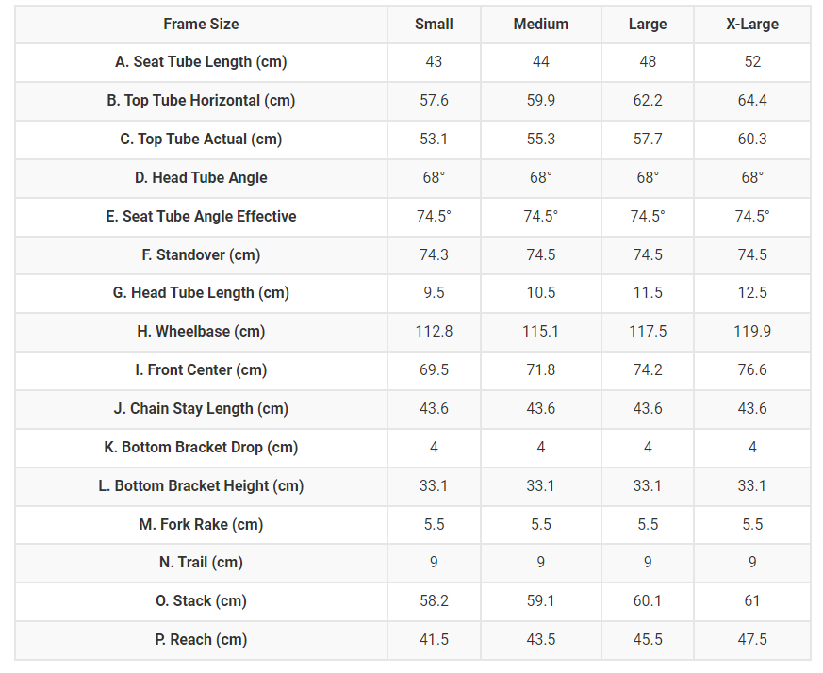Click the Standover row label

point(201,254)
